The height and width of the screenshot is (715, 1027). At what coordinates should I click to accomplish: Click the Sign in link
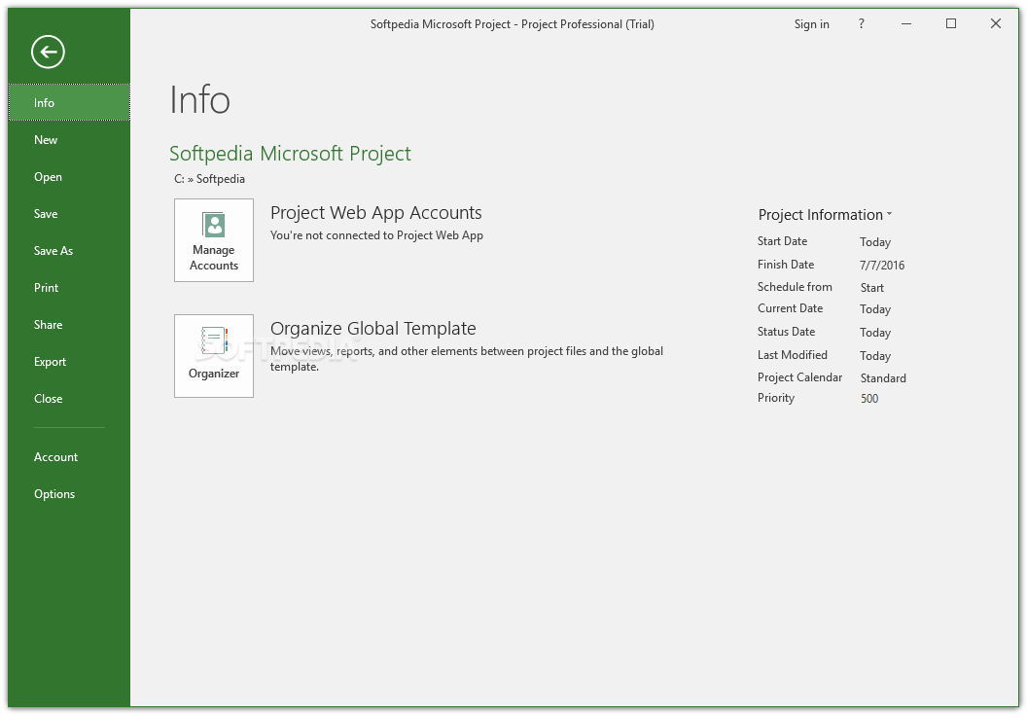click(x=811, y=24)
